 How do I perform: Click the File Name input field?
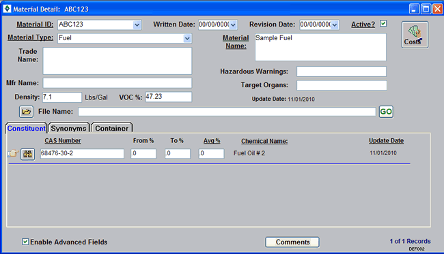(227, 112)
